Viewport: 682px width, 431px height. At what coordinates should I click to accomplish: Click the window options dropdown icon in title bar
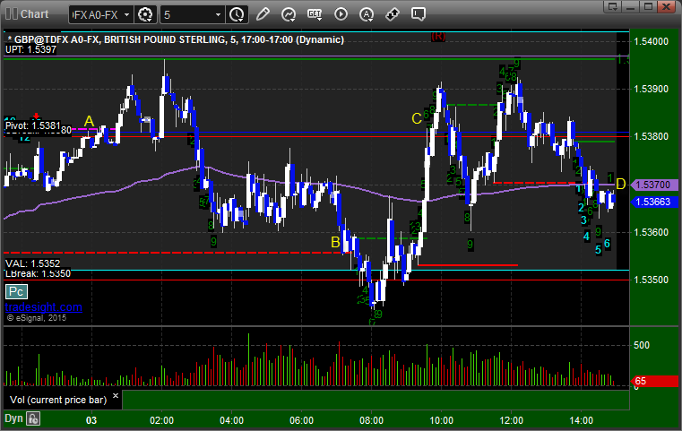[x=613, y=6]
